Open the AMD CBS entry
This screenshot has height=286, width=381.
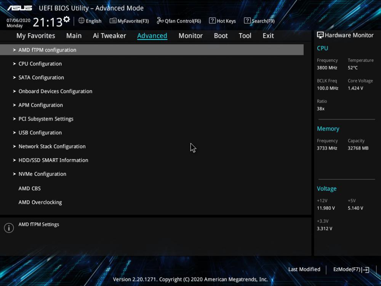(30, 188)
